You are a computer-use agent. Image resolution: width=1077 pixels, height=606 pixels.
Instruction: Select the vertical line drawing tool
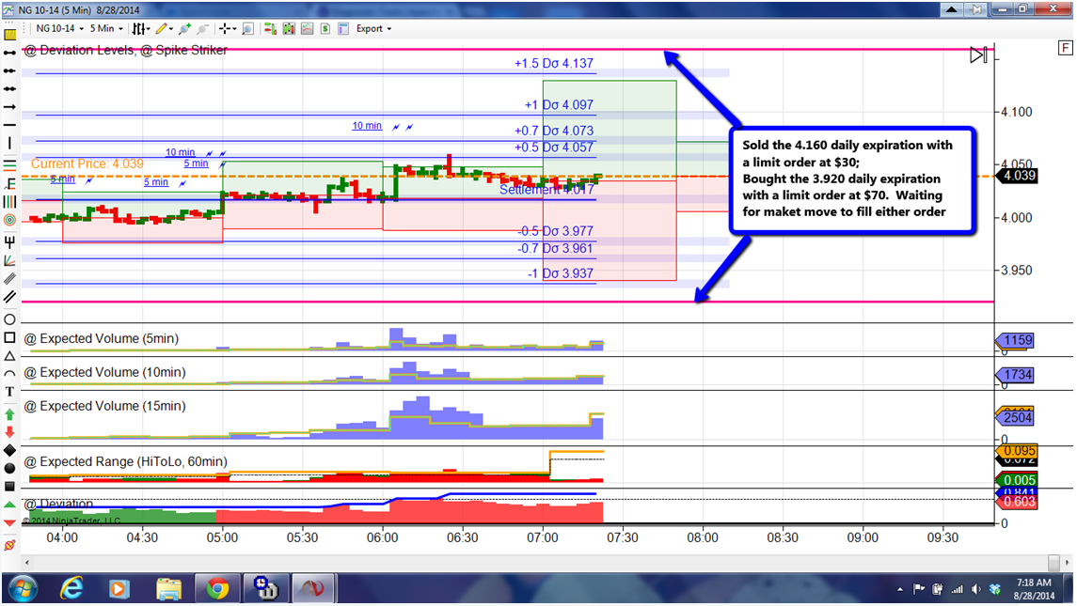tap(9, 143)
